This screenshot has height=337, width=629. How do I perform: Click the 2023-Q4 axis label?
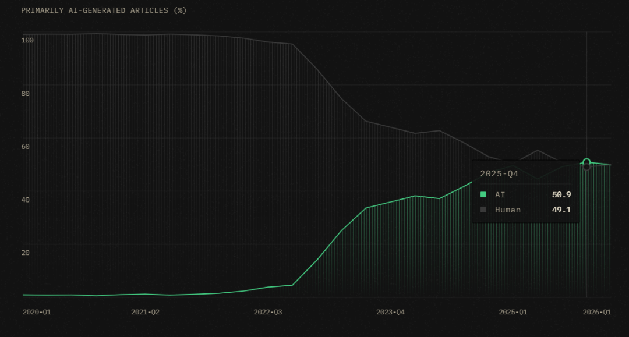pyautogui.click(x=390, y=312)
